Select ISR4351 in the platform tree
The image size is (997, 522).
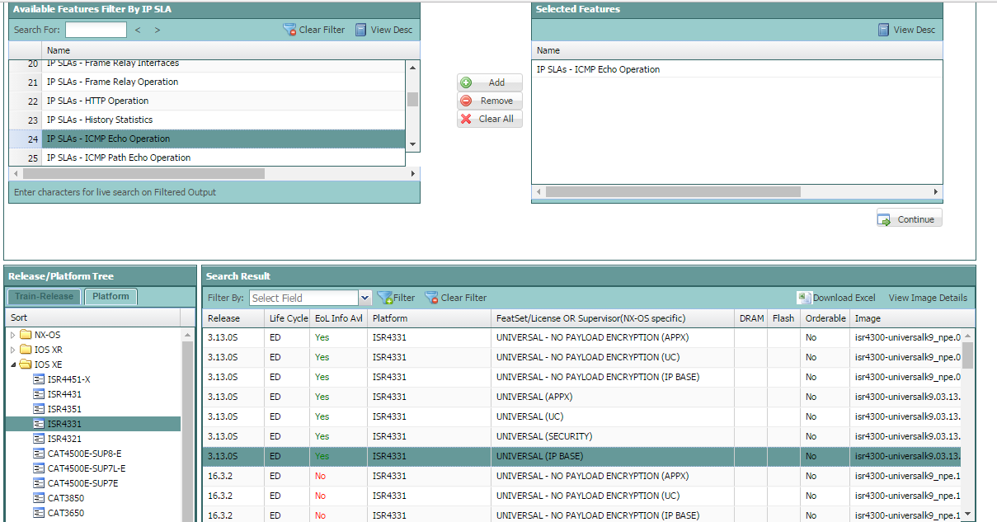pos(64,409)
